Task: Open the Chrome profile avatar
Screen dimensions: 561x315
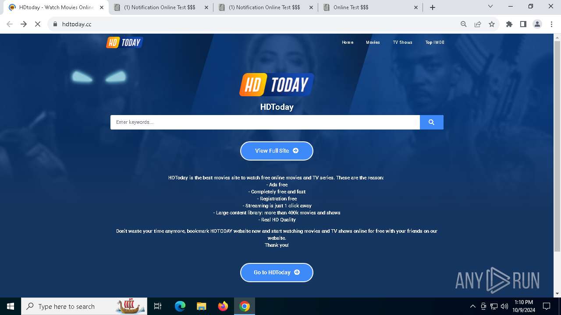Action: pos(537,24)
